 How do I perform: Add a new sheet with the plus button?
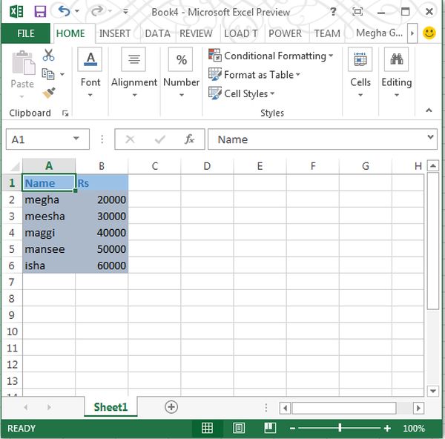click(x=171, y=407)
